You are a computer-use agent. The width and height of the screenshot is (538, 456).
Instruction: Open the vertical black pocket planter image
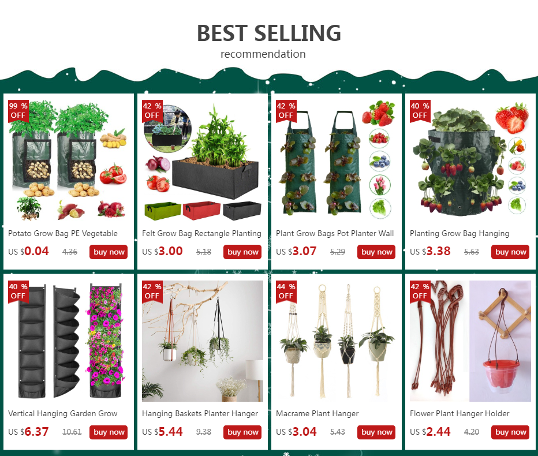(x=69, y=341)
